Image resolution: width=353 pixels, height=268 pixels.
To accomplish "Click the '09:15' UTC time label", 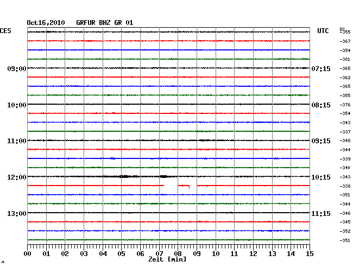I will point(321,141).
